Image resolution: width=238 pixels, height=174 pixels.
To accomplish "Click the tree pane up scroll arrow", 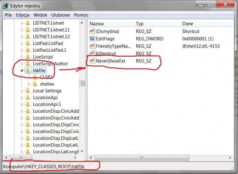I will click(x=82, y=23).
